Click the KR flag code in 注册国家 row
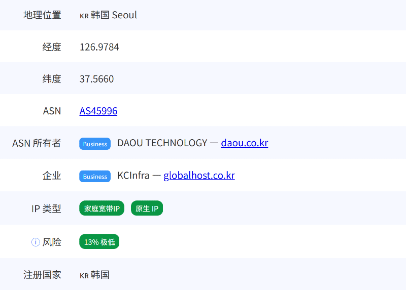Image resolution: width=406 pixels, height=292 pixels. pos(84,275)
